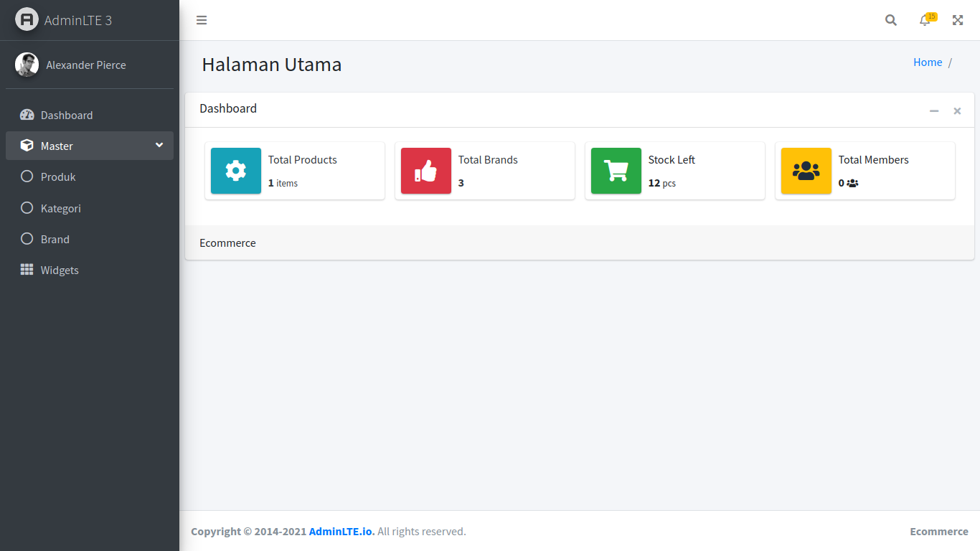Select Brand in the Master submenu
980x551 pixels.
click(x=55, y=239)
